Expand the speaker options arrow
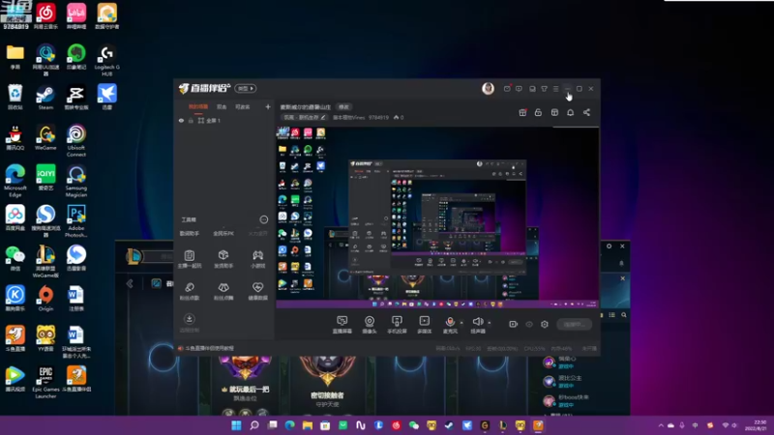 tap(490, 323)
